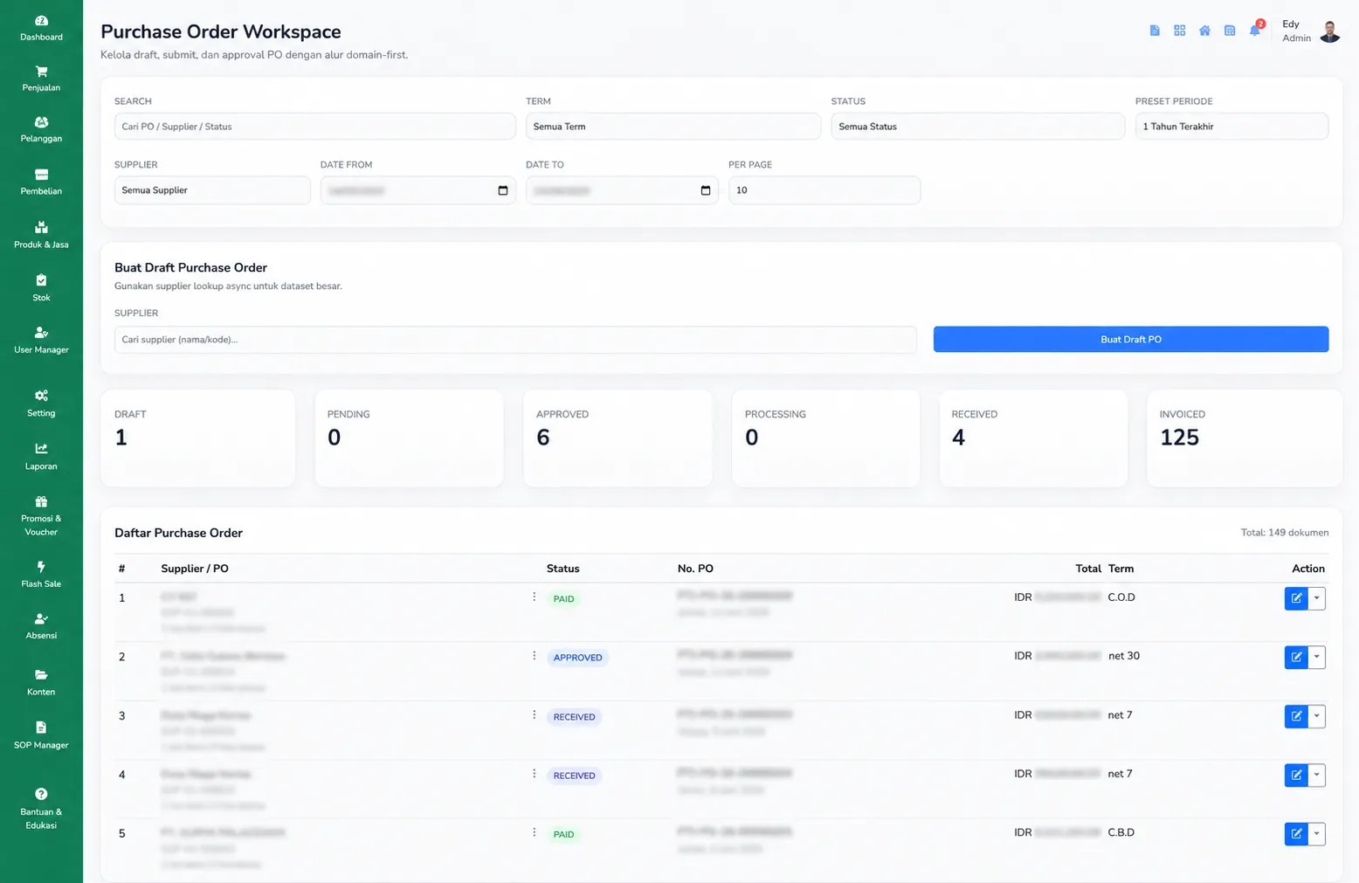Screen dimensions: 1359x883
Task: Open Laporan chart icon in sidebar
Action: [41, 449]
